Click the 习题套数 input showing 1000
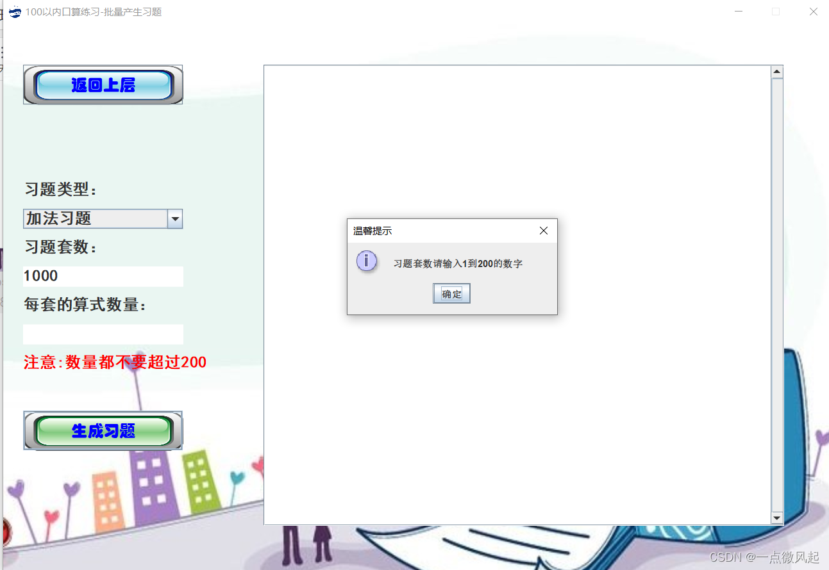Image resolution: width=829 pixels, height=570 pixels. (x=103, y=275)
